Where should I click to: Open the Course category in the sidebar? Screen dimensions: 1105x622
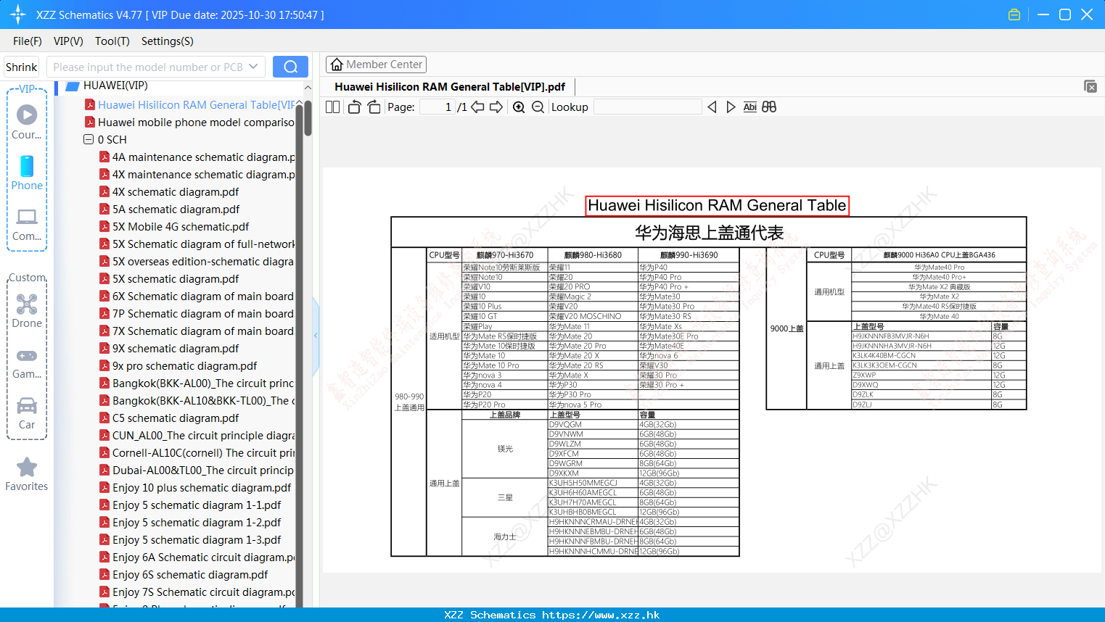(x=27, y=122)
